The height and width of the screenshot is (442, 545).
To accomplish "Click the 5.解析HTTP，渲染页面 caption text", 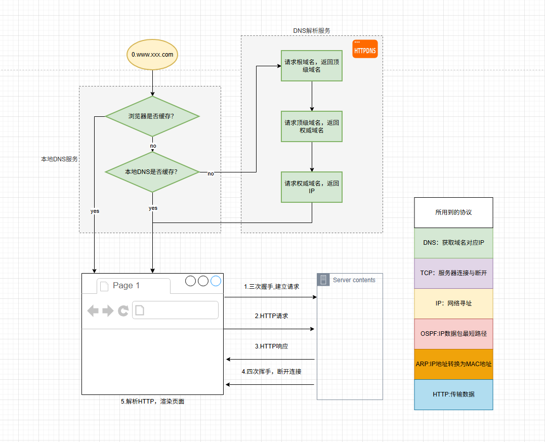I will pyautogui.click(x=152, y=402).
